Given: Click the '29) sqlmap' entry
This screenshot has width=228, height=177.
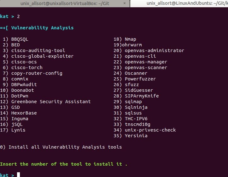Looking at the screenshot, I should point(128,102).
